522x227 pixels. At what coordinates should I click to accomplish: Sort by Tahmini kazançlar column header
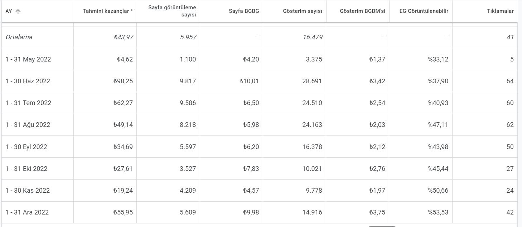(x=108, y=11)
